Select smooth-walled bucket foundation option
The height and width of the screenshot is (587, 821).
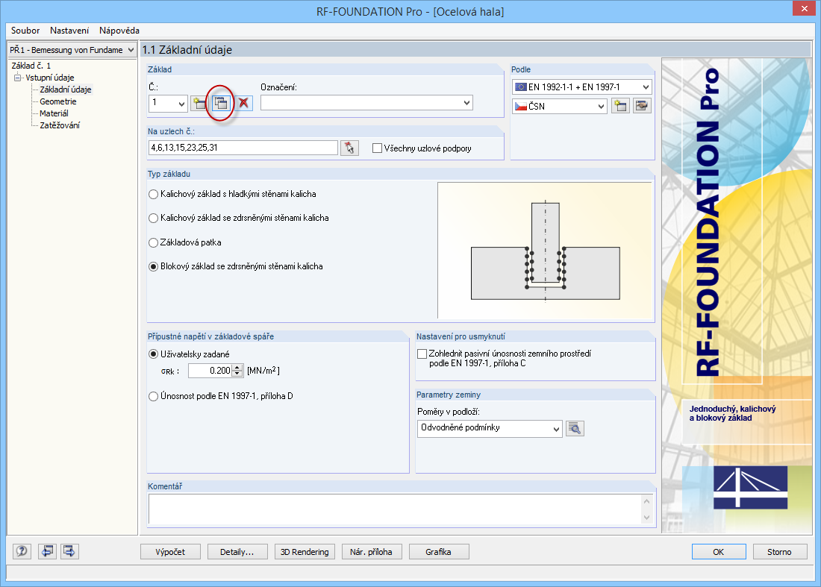[x=154, y=194]
